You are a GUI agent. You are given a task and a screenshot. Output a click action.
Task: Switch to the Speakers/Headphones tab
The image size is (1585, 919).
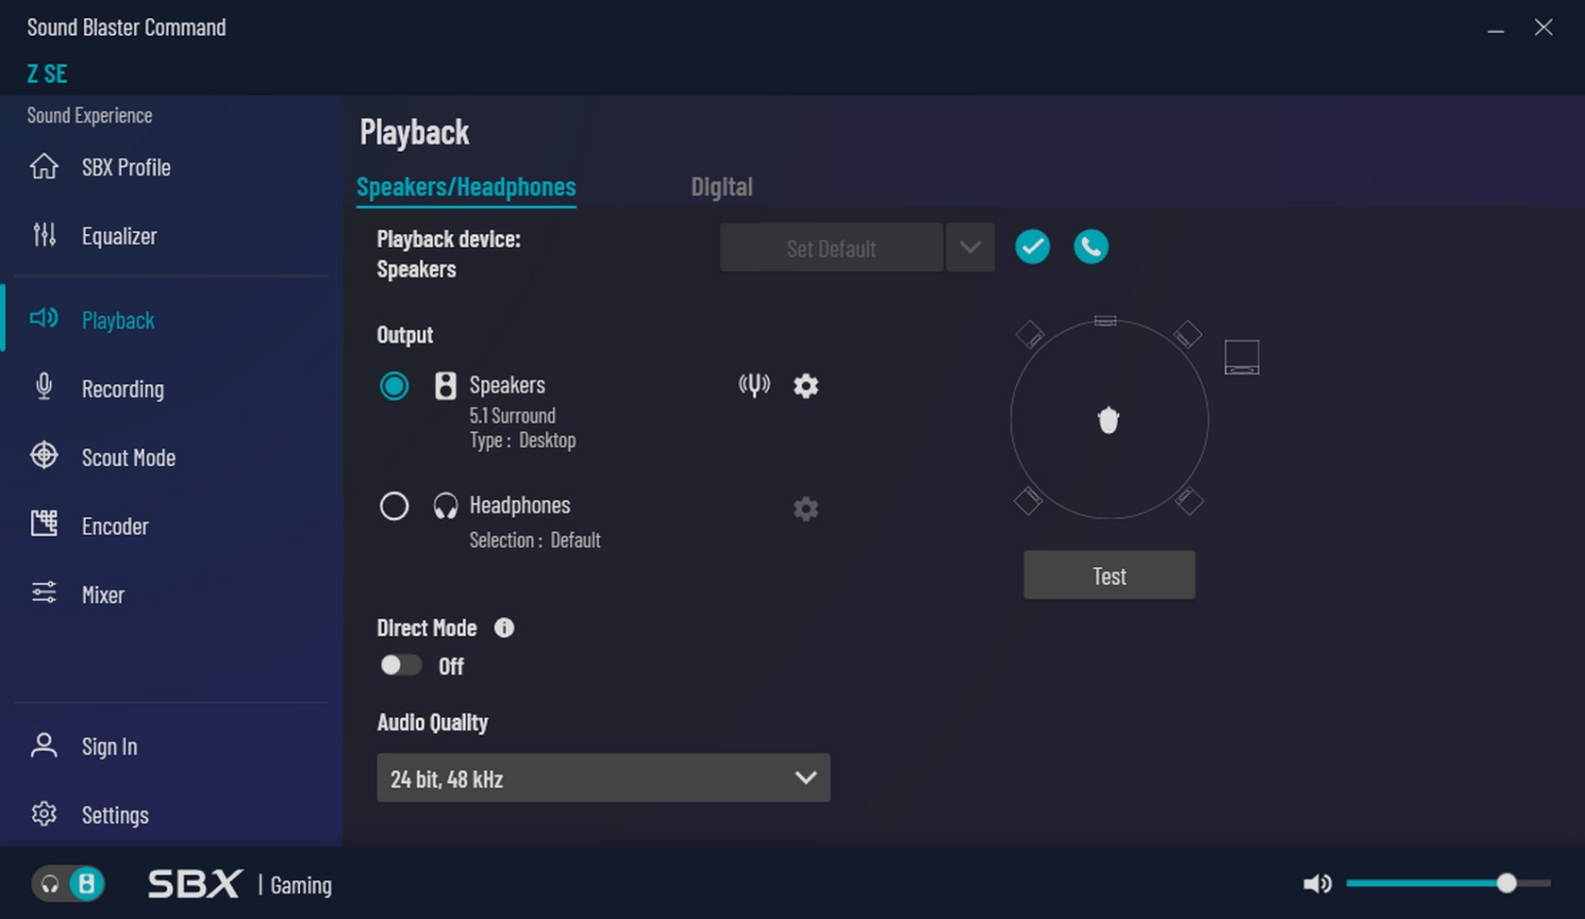(466, 187)
